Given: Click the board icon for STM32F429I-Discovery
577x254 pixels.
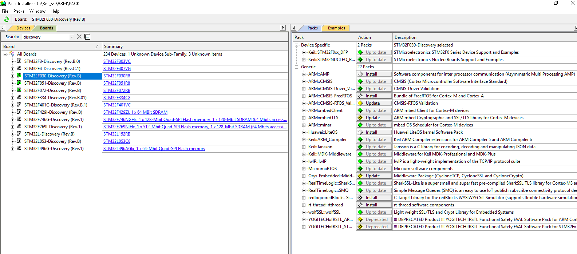Looking at the screenshot, I should click(19, 112).
